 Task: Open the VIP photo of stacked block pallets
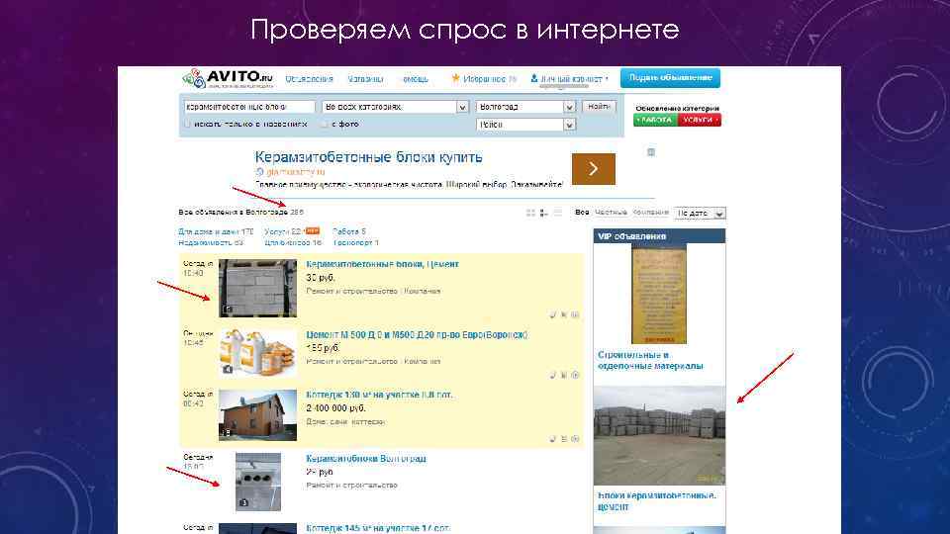659,436
